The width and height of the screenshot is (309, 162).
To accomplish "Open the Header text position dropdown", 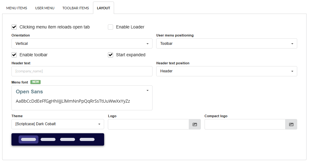I will coord(227,71).
